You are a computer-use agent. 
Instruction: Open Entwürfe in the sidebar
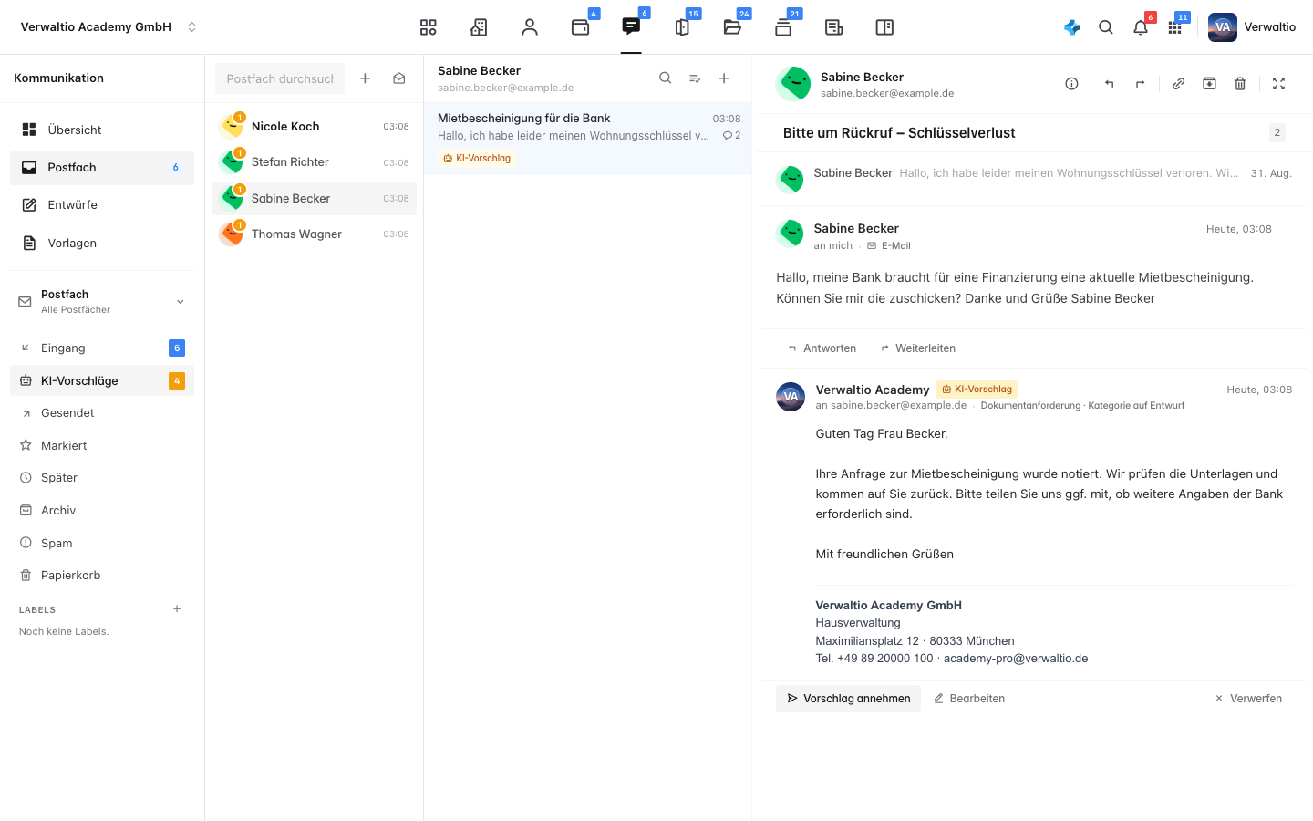pos(102,205)
